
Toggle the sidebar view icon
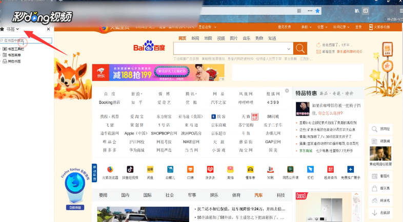(366, 11)
